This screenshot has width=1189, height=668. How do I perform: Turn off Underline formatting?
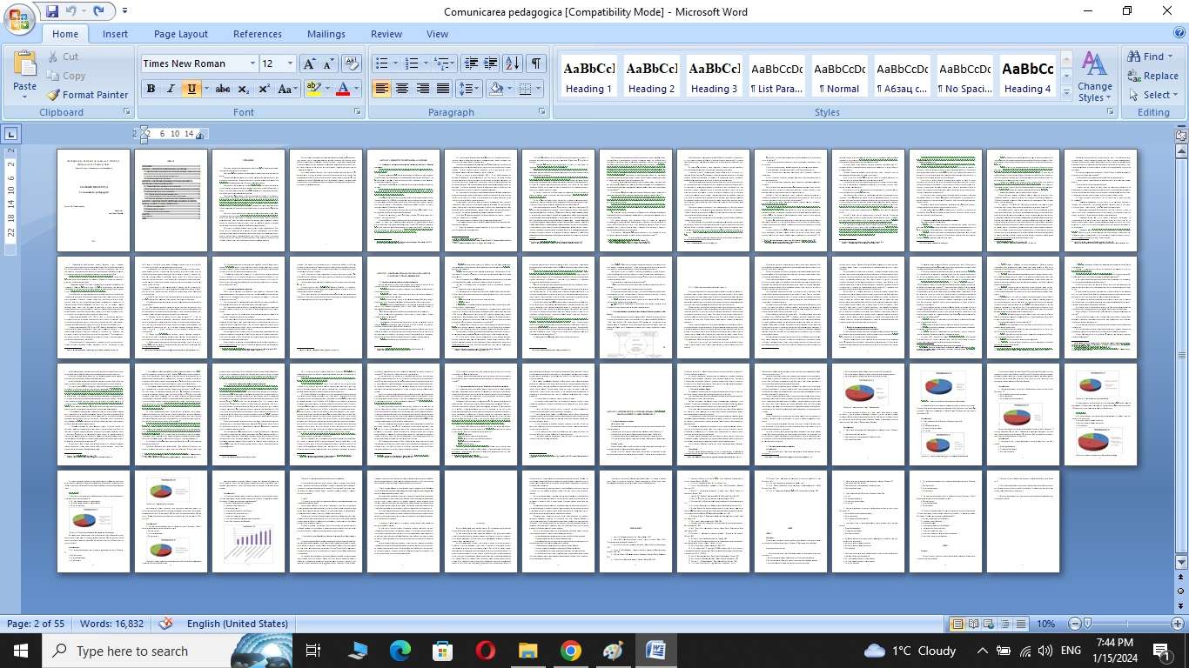[191, 89]
